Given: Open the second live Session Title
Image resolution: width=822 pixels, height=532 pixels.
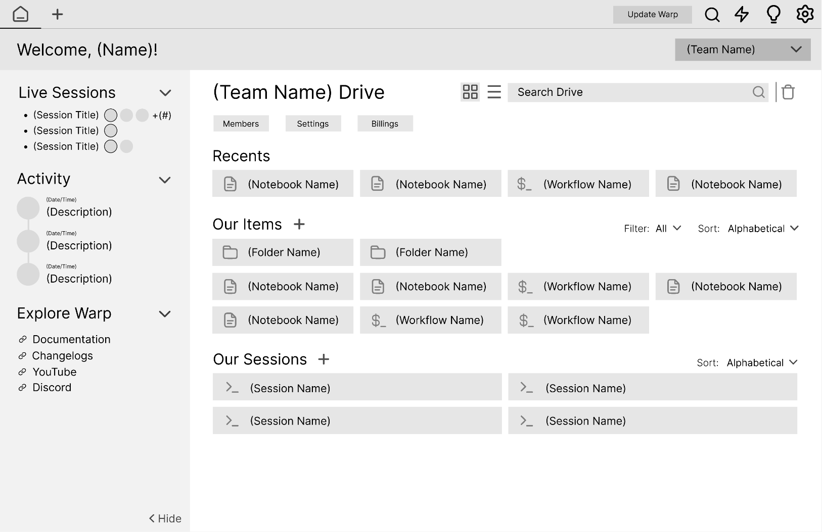Looking at the screenshot, I should pyautogui.click(x=66, y=131).
